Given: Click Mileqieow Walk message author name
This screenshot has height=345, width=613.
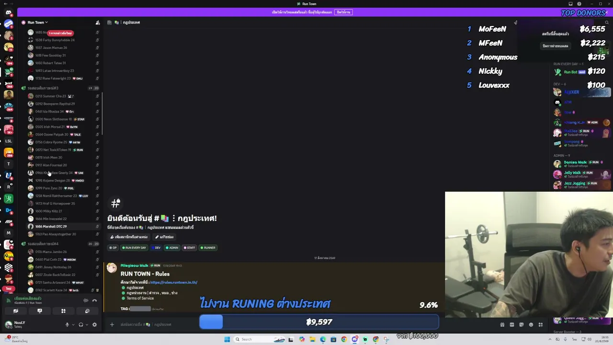Looking at the screenshot, I should tap(134, 265).
